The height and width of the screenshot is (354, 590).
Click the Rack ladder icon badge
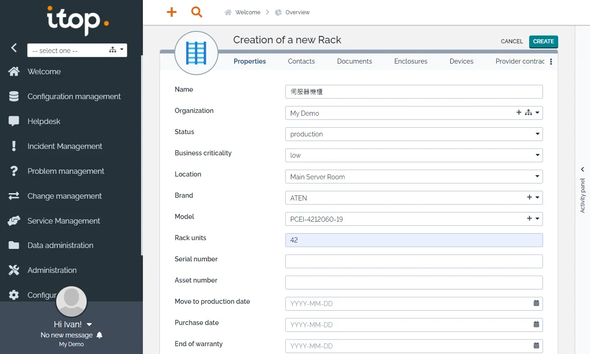coord(196,53)
